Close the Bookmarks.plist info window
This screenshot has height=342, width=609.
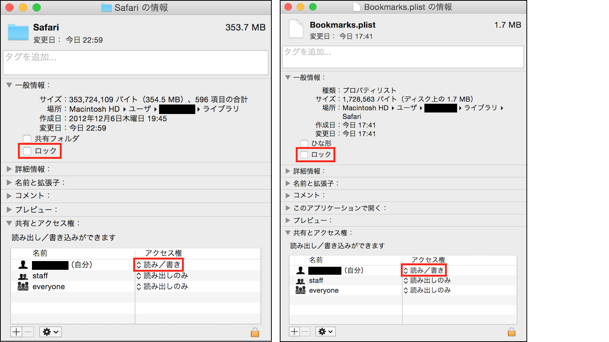coord(288,7)
